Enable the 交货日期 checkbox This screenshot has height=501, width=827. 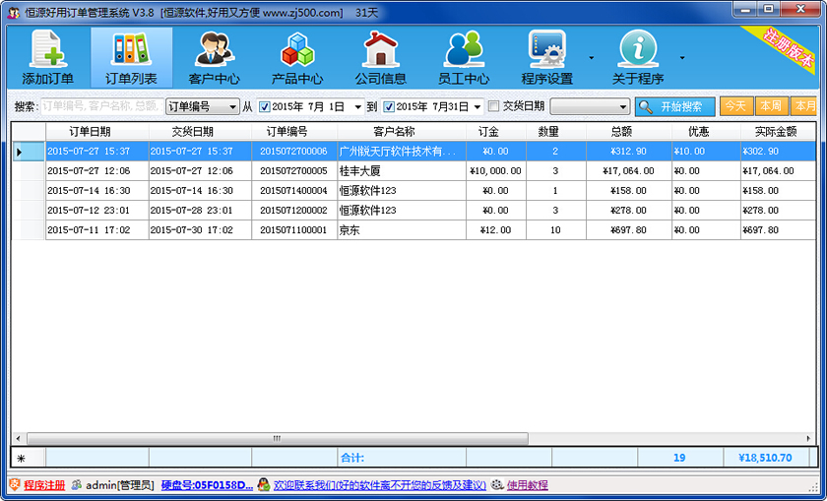click(x=494, y=106)
